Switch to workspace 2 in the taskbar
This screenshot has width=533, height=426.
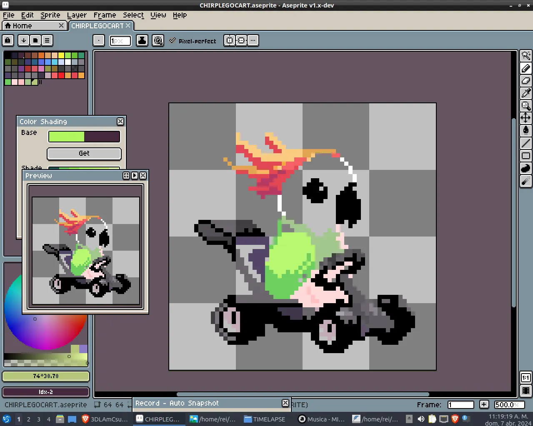pos(29,419)
